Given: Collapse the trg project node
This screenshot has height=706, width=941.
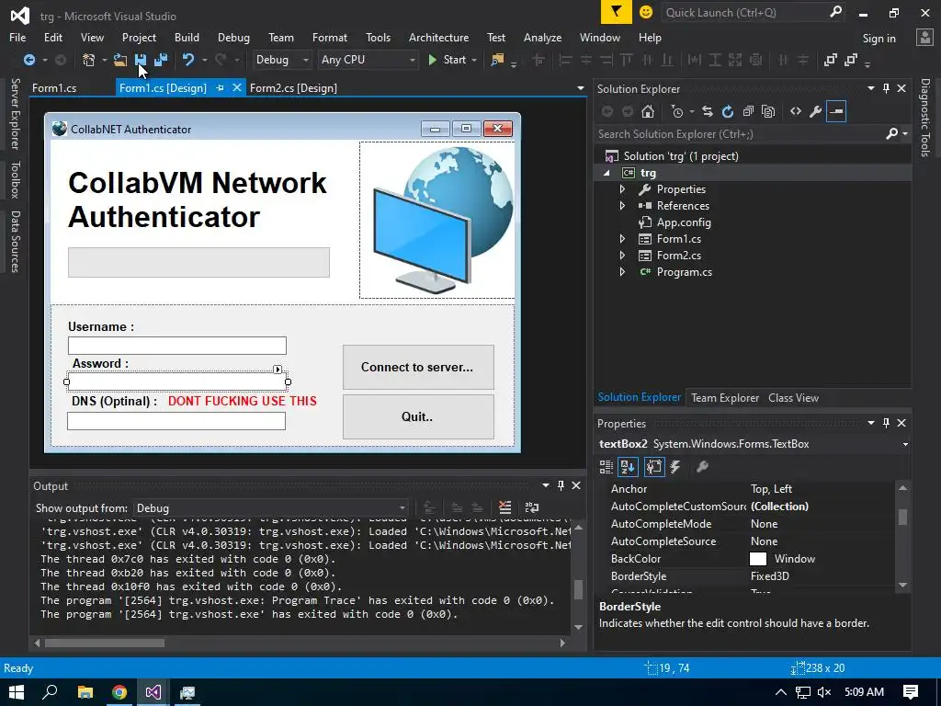Looking at the screenshot, I should pyautogui.click(x=607, y=173).
